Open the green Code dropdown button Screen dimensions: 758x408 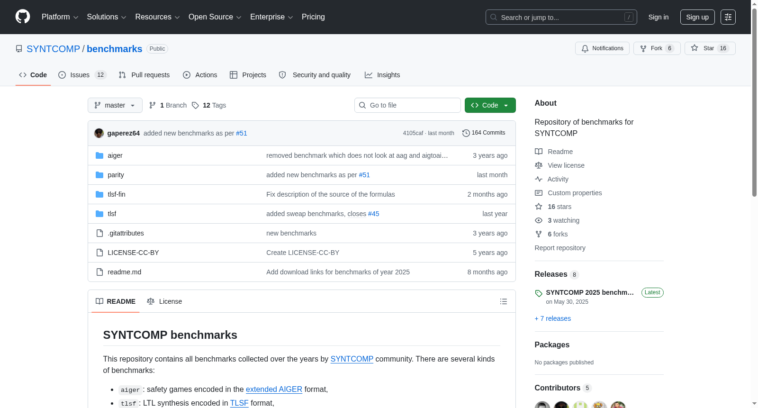point(490,105)
